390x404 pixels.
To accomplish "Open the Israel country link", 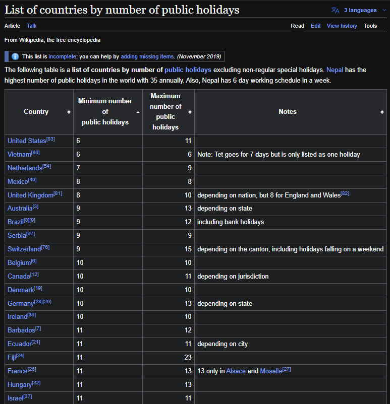I will pyautogui.click(x=15, y=398).
